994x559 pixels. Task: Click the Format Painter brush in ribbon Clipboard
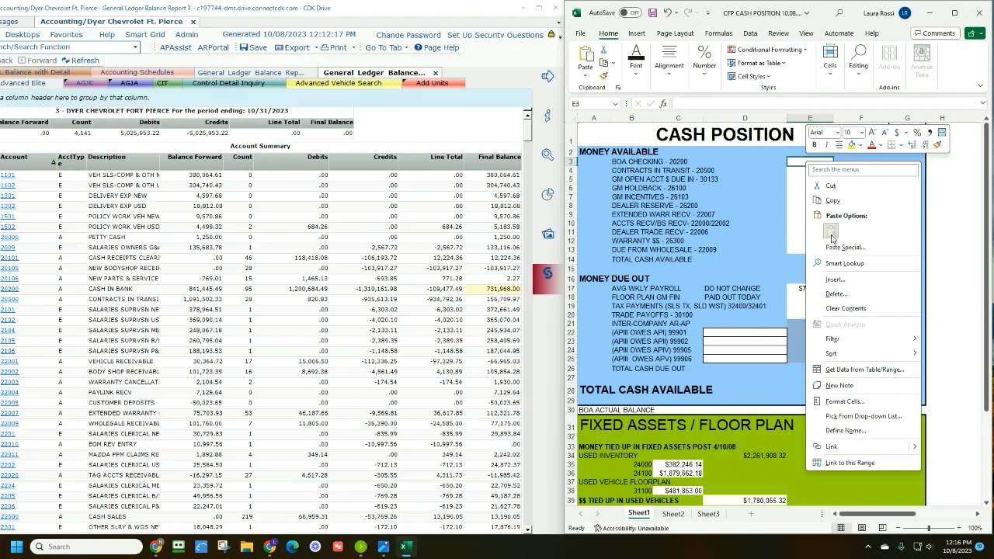coord(604,76)
